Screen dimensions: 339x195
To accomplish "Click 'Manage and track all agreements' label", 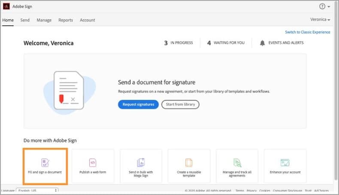I will [x=237, y=174].
